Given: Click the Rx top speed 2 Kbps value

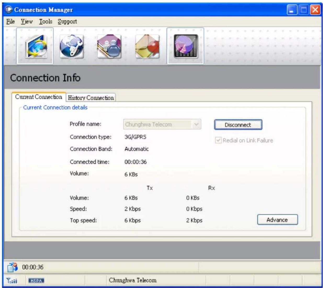Looking at the screenshot, I should [194, 220].
